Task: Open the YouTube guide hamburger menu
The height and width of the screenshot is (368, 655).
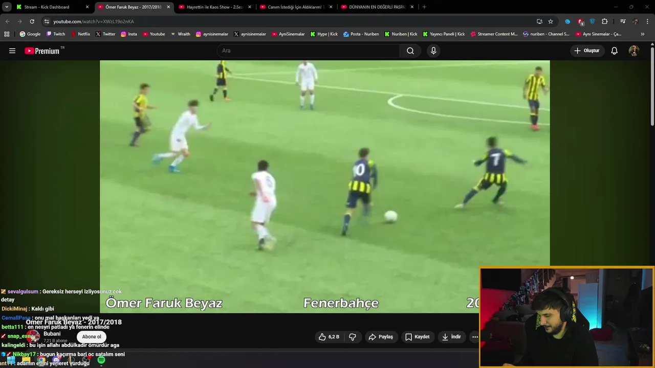Action: (12, 51)
